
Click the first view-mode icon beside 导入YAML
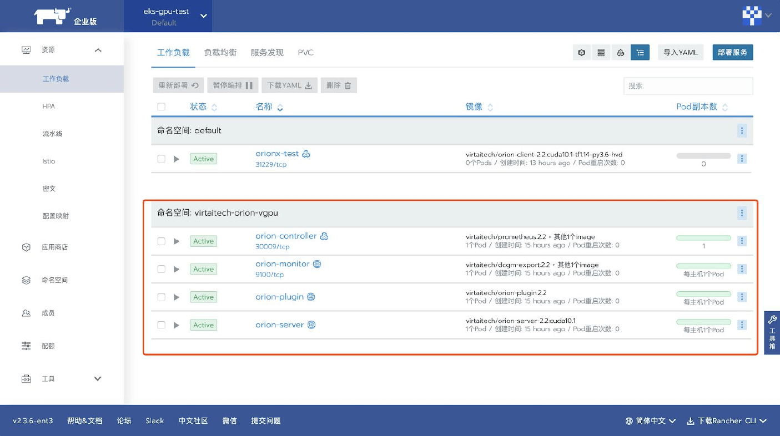pos(582,53)
